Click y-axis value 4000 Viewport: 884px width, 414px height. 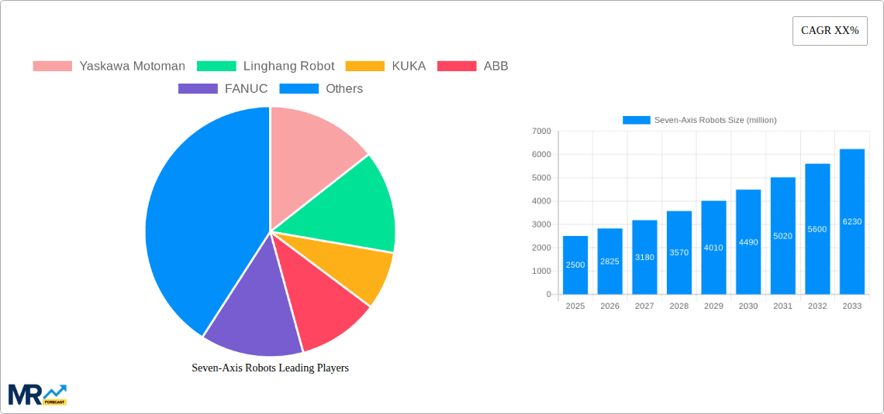[x=541, y=201]
